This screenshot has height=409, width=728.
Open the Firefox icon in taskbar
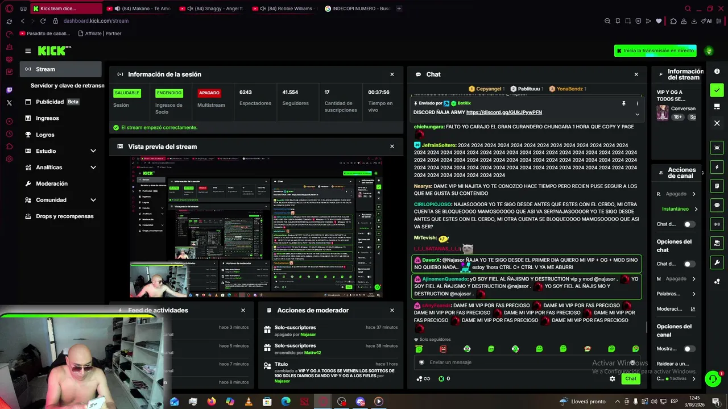click(212, 402)
